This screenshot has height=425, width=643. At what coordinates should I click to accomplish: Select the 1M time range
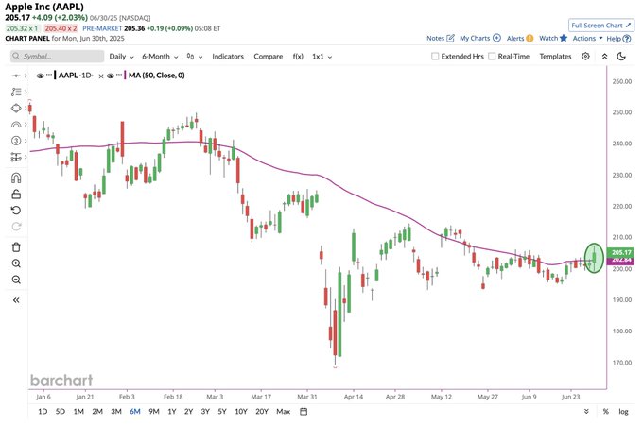pos(78,412)
